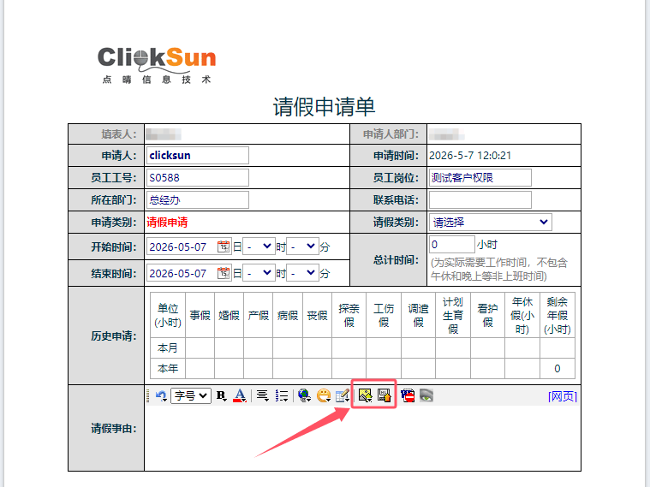The height and width of the screenshot is (487, 650).
Task: Click the ClickSun logo
Action: pyautogui.click(x=157, y=65)
